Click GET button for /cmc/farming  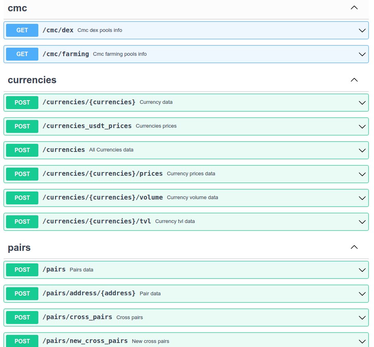pyautogui.click(x=22, y=54)
